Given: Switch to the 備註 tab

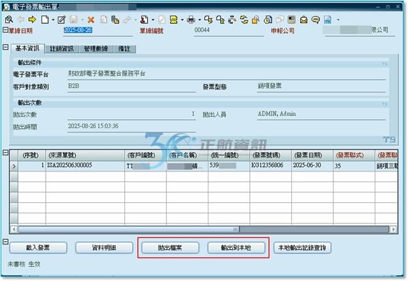Looking at the screenshot, I should click(x=124, y=49).
